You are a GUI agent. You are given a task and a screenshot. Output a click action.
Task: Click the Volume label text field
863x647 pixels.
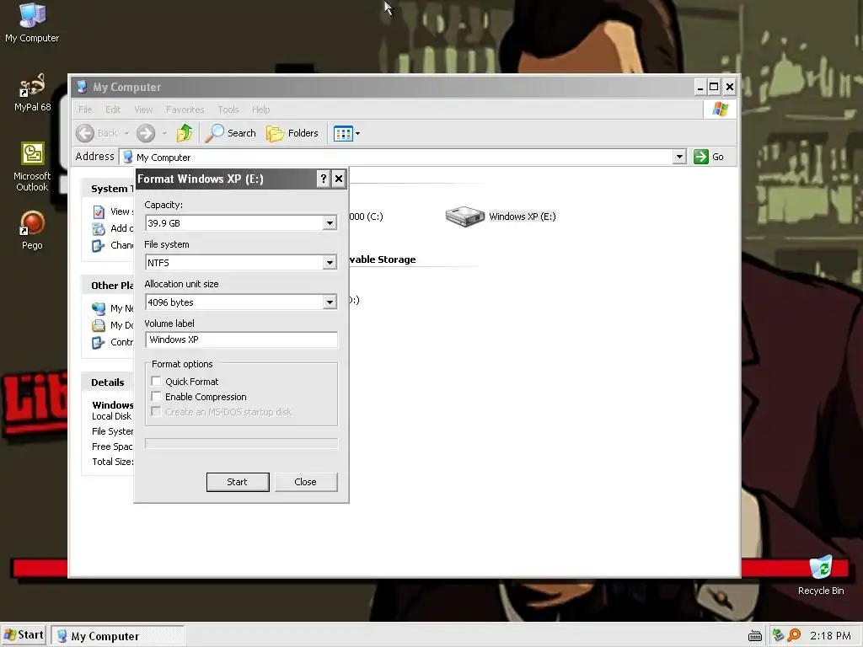(242, 340)
